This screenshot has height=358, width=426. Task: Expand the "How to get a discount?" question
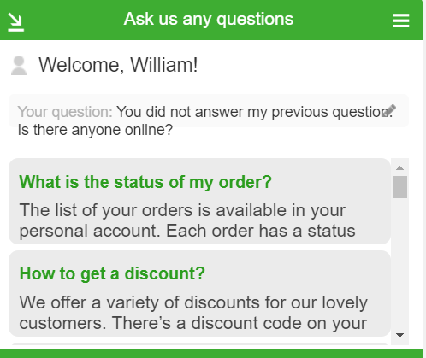pos(112,273)
